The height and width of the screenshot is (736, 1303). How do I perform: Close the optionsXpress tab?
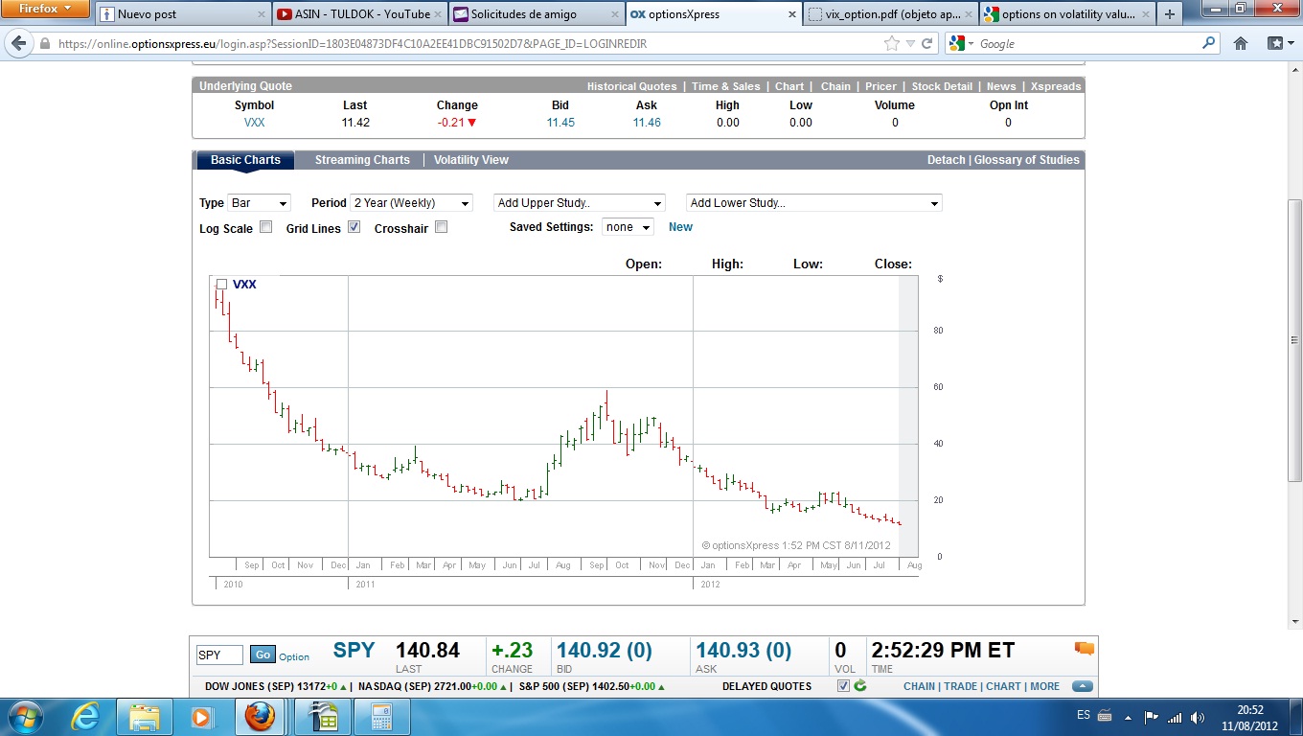tap(791, 14)
